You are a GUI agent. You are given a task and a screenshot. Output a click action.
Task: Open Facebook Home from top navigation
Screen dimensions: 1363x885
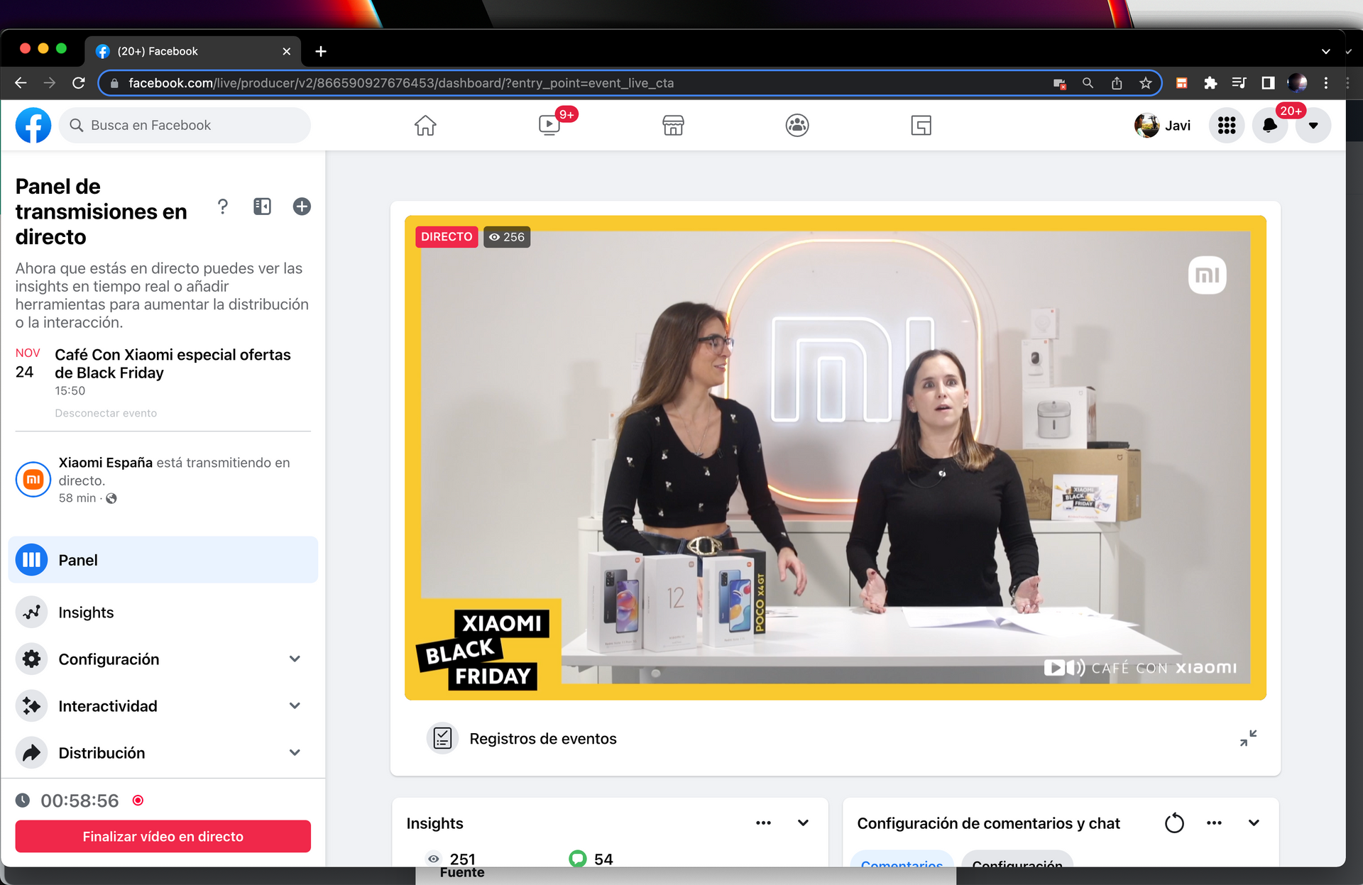click(x=425, y=126)
